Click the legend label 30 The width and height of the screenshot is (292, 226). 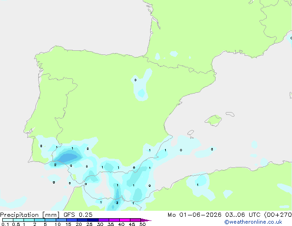[100, 224]
